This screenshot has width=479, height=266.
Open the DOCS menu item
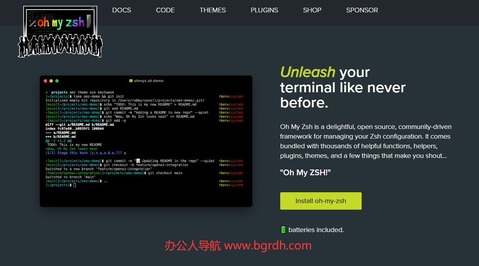click(122, 10)
